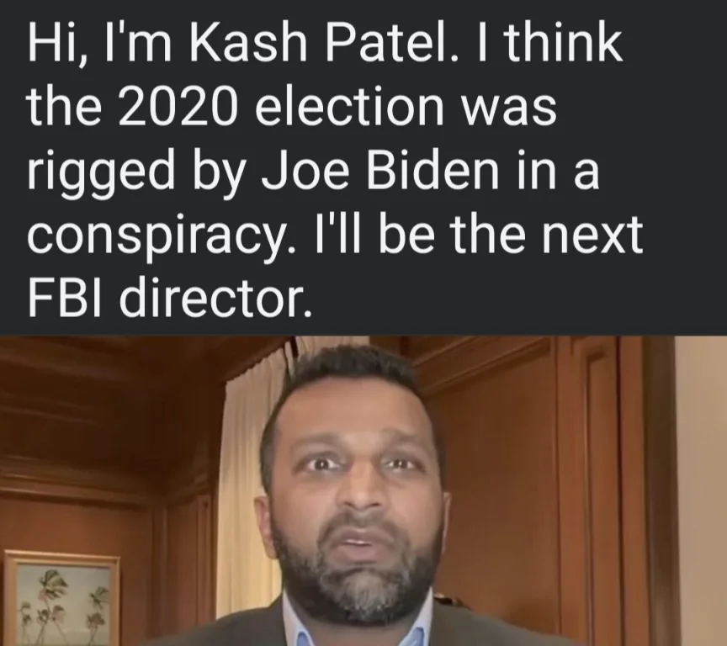
Task: Click the word "election" in the caption
Action: click(x=348, y=107)
